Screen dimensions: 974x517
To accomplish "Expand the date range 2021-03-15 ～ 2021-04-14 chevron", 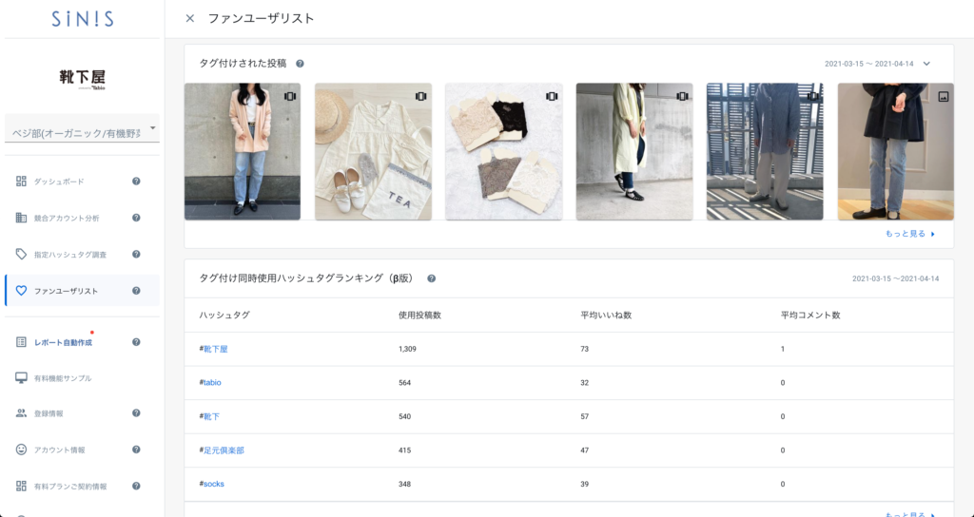I will click(926, 64).
